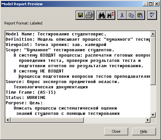Click the 'подготовки отчетов по результатам' line

click(81, 66)
